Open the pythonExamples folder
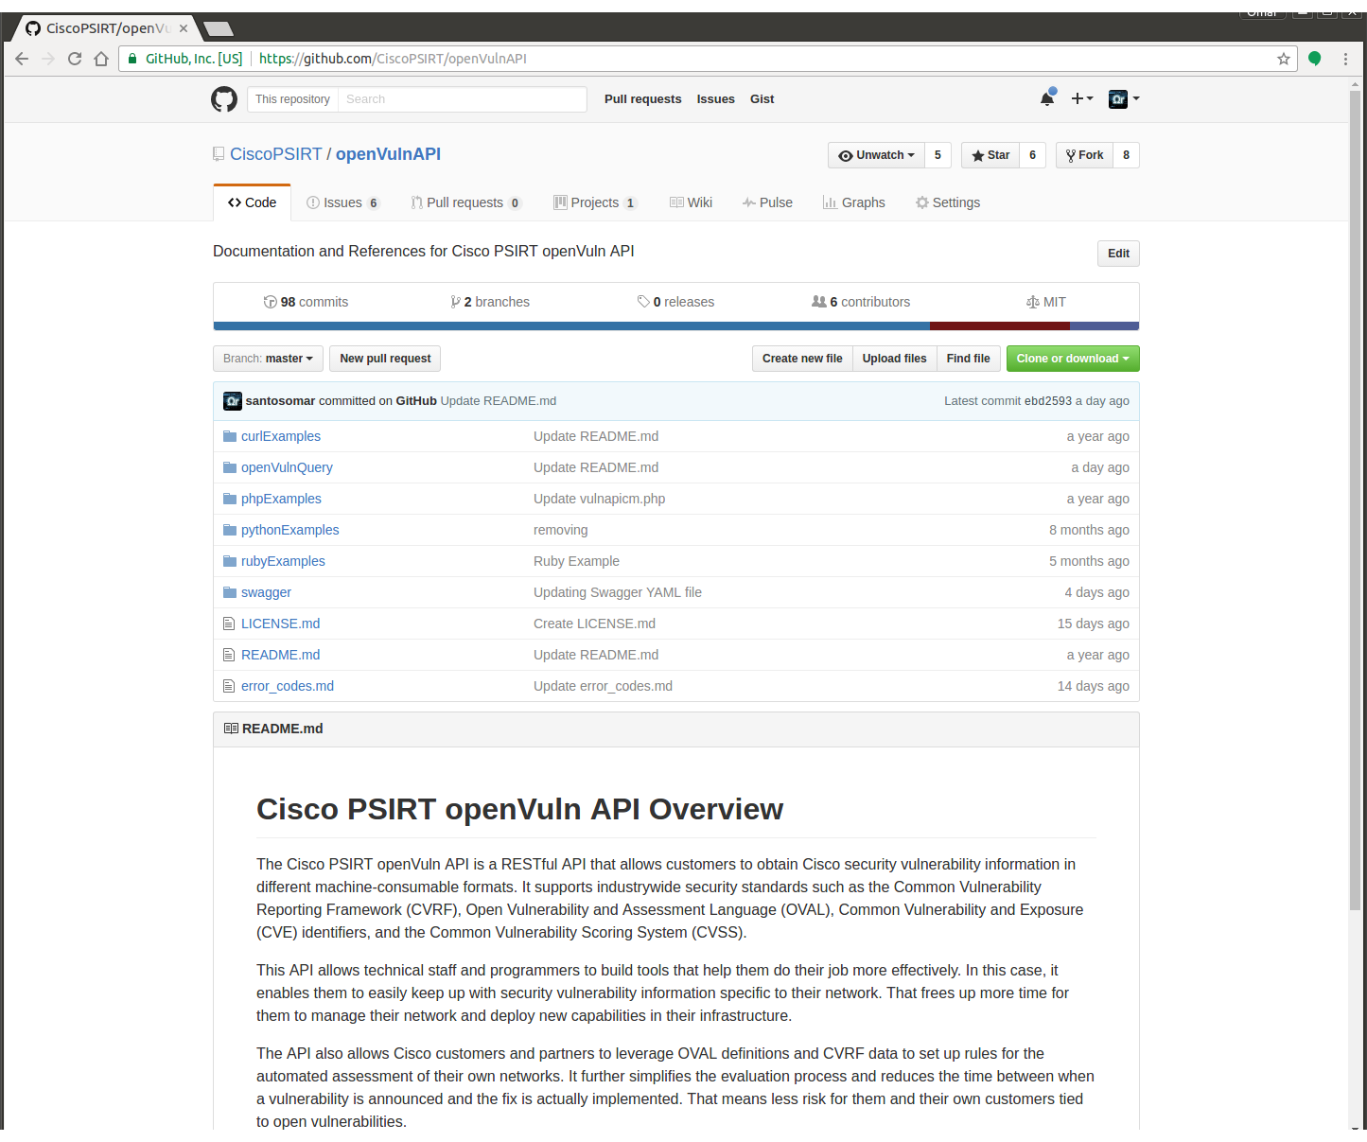This screenshot has width=1367, height=1142. 289,530
